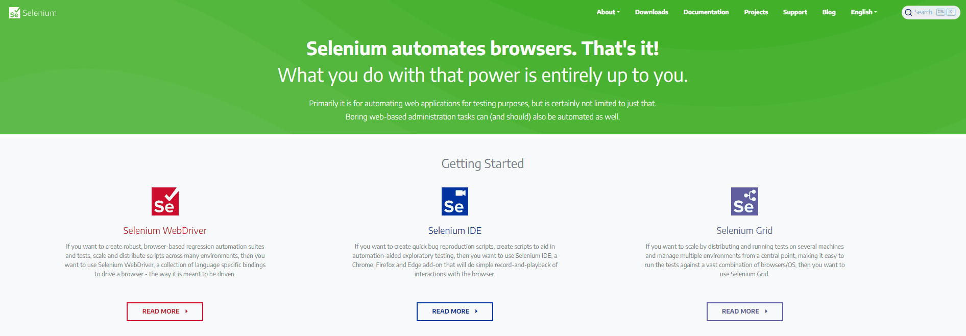Click the arrow in Grid Read More
This screenshot has width=966, height=336.
(766, 311)
